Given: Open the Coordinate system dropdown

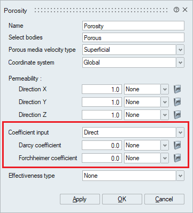Looking at the screenshot, I should (x=180, y=62).
